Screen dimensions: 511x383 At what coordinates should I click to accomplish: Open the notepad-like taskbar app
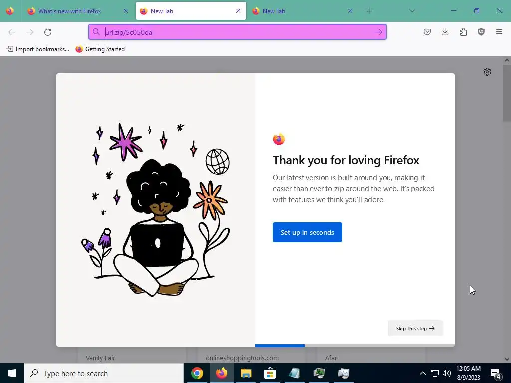[294, 373]
